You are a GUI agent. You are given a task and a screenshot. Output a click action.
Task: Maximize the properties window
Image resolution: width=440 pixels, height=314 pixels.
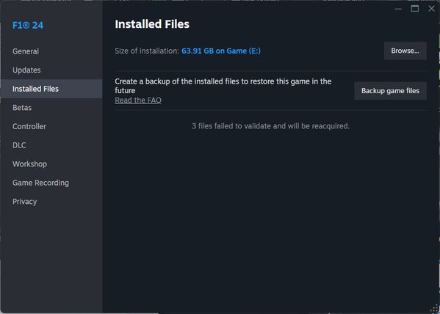point(415,9)
